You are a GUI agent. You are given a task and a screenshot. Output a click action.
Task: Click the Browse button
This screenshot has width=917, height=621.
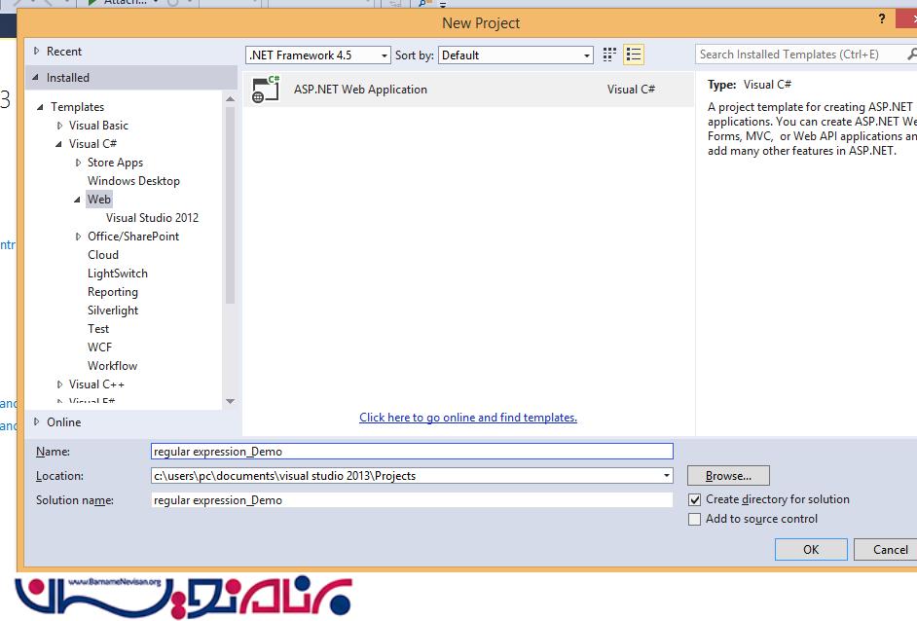[727, 476]
